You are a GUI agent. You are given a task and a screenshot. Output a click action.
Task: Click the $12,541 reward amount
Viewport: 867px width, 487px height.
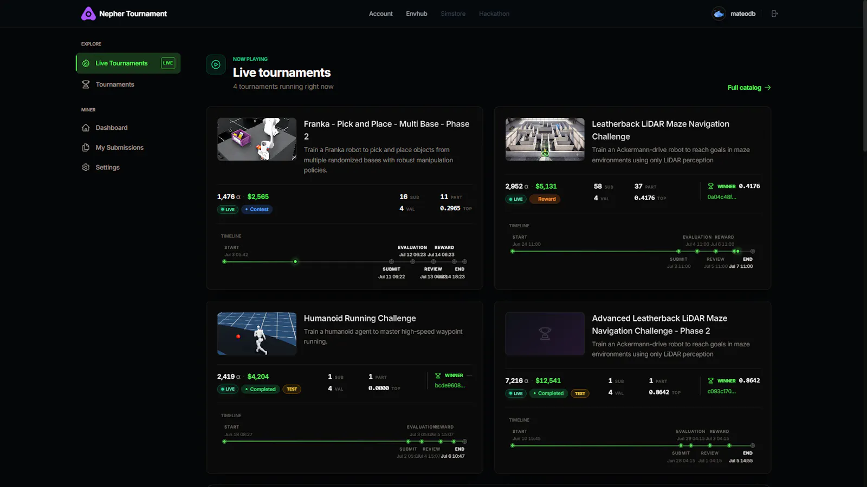click(548, 381)
